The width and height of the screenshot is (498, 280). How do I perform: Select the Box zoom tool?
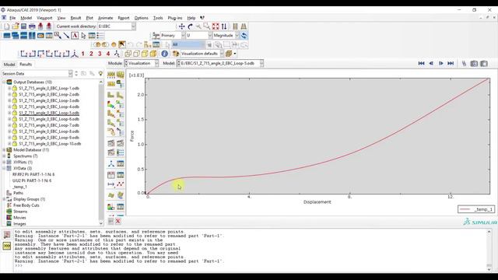tap(207, 26)
